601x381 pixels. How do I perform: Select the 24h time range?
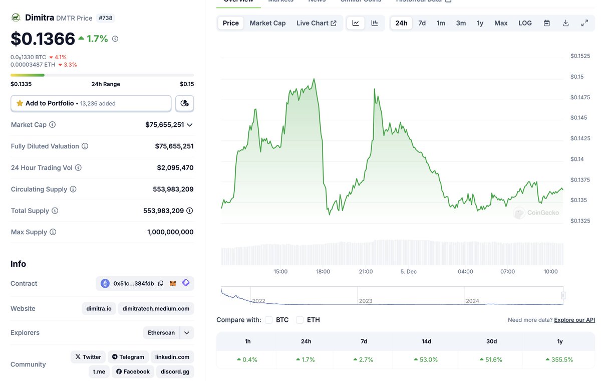click(x=401, y=23)
